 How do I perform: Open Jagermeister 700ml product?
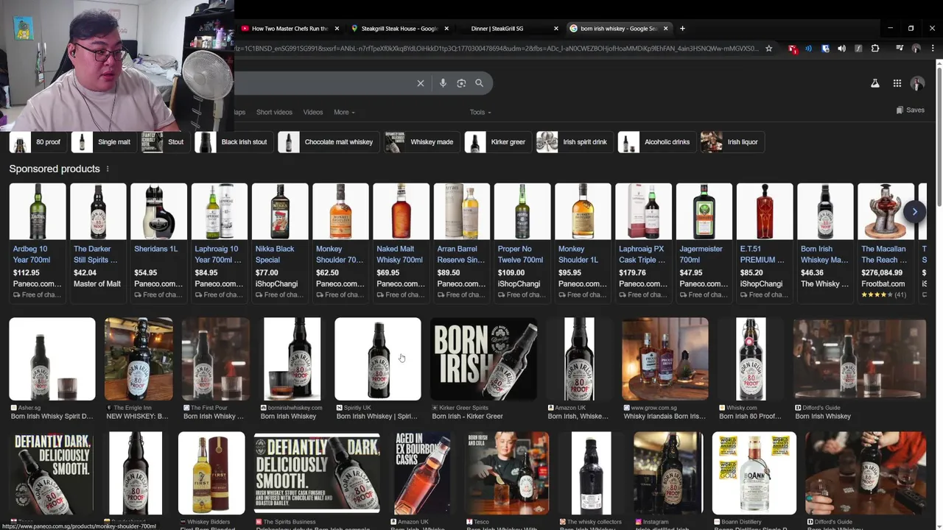704,242
